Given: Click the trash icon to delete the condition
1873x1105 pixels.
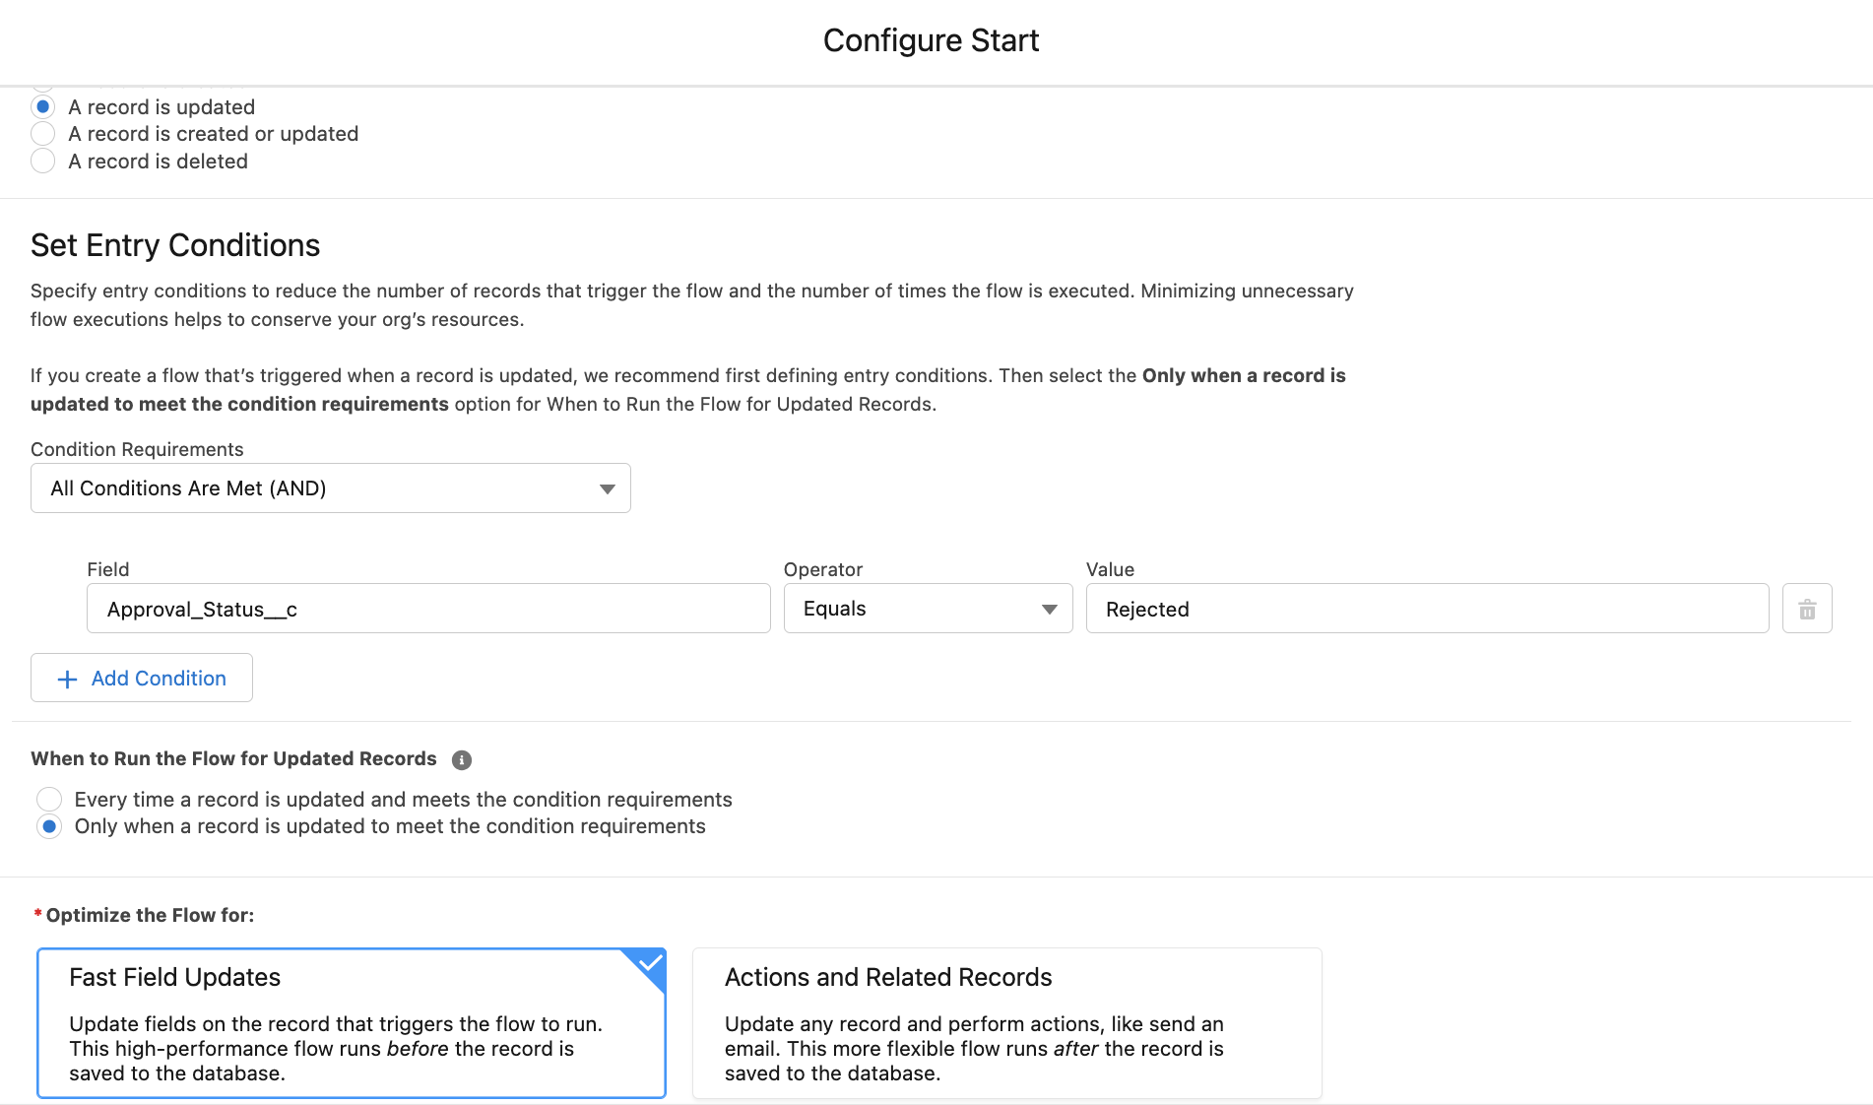Looking at the screenshot, I should [1807, 608].
